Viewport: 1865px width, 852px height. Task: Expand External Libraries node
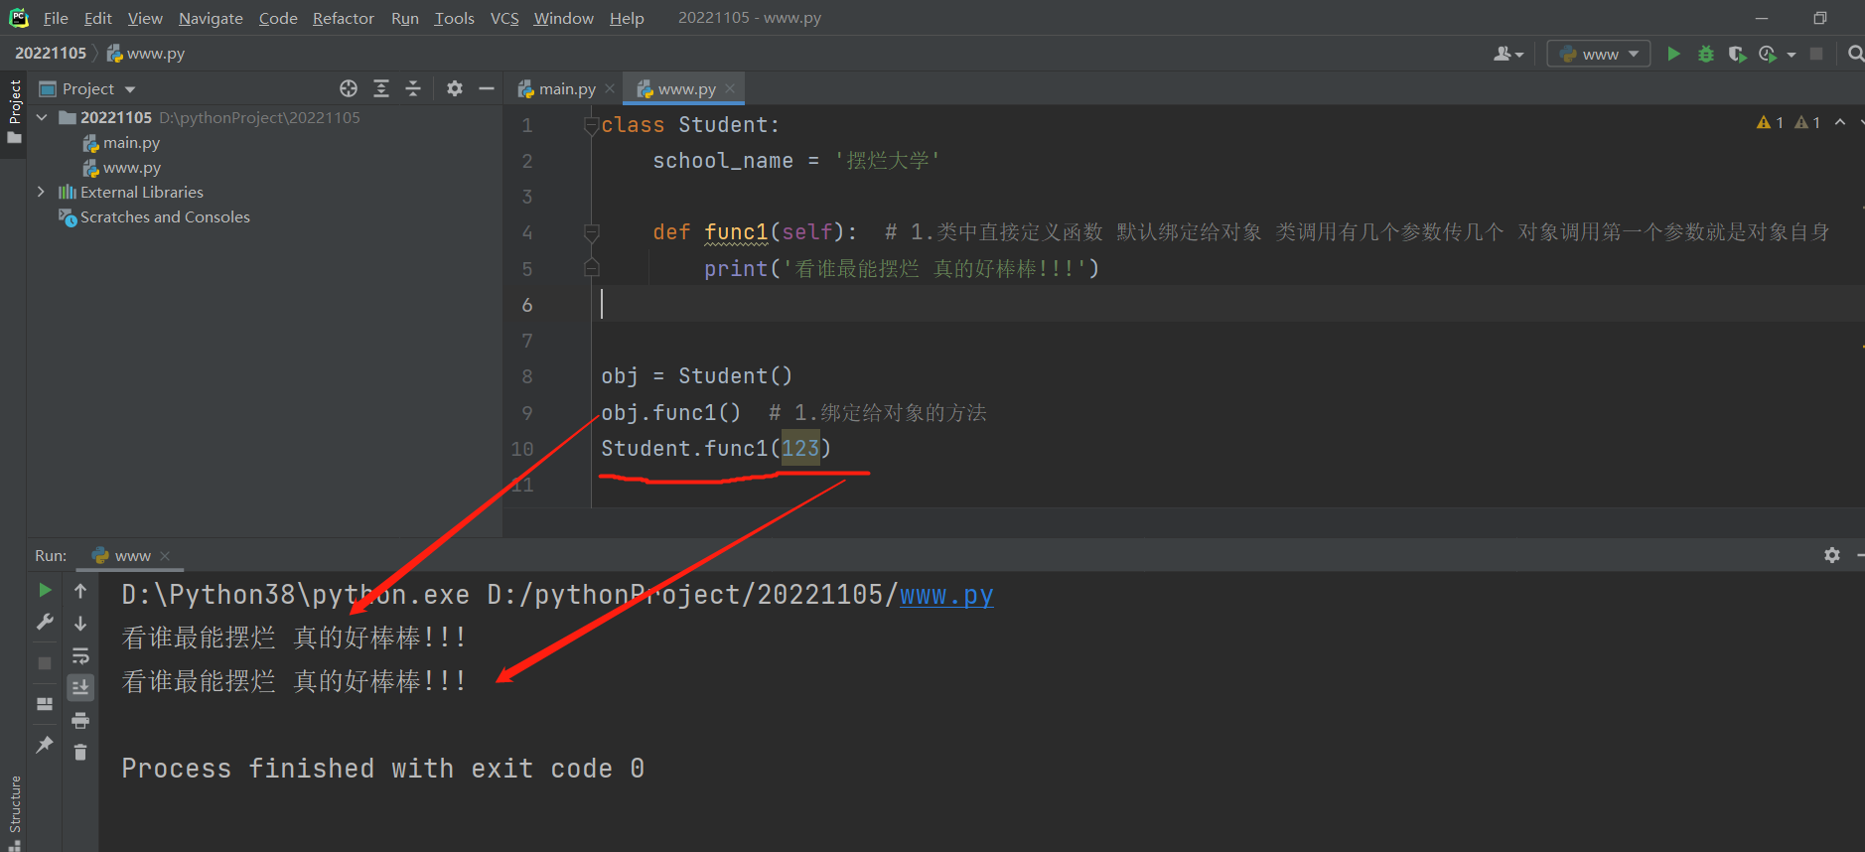coord(41,192)
